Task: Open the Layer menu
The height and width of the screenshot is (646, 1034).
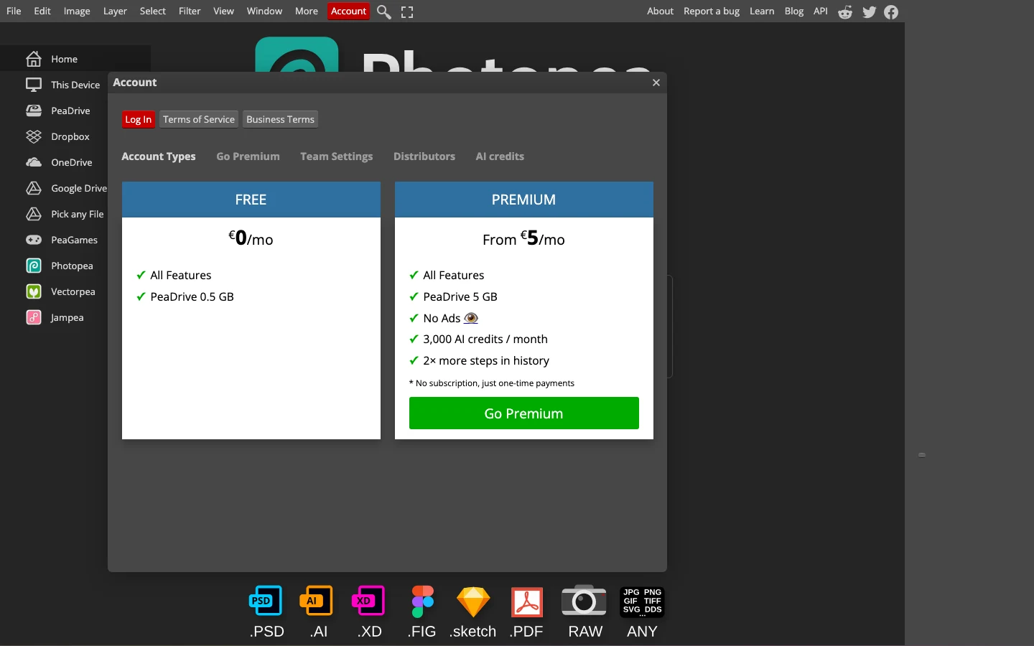Action: pyautogui.click(x=115, y=11)
